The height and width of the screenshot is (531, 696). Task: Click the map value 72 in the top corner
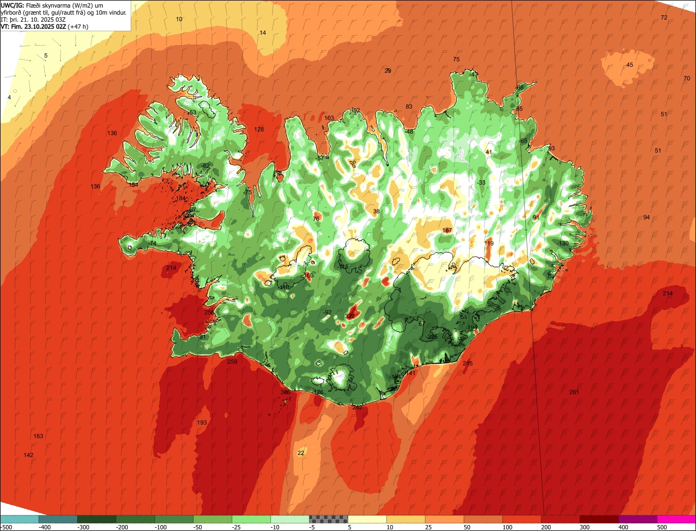tap(664, 17)
